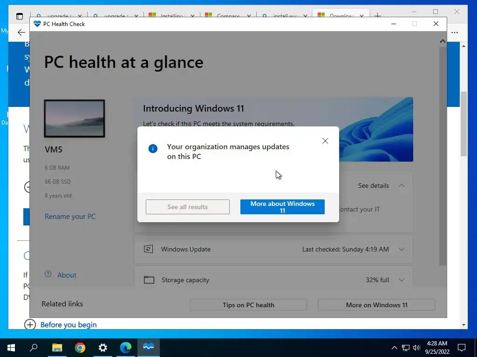Switch to the install win browser tab

pyautogui.click(x=285, y=15)
